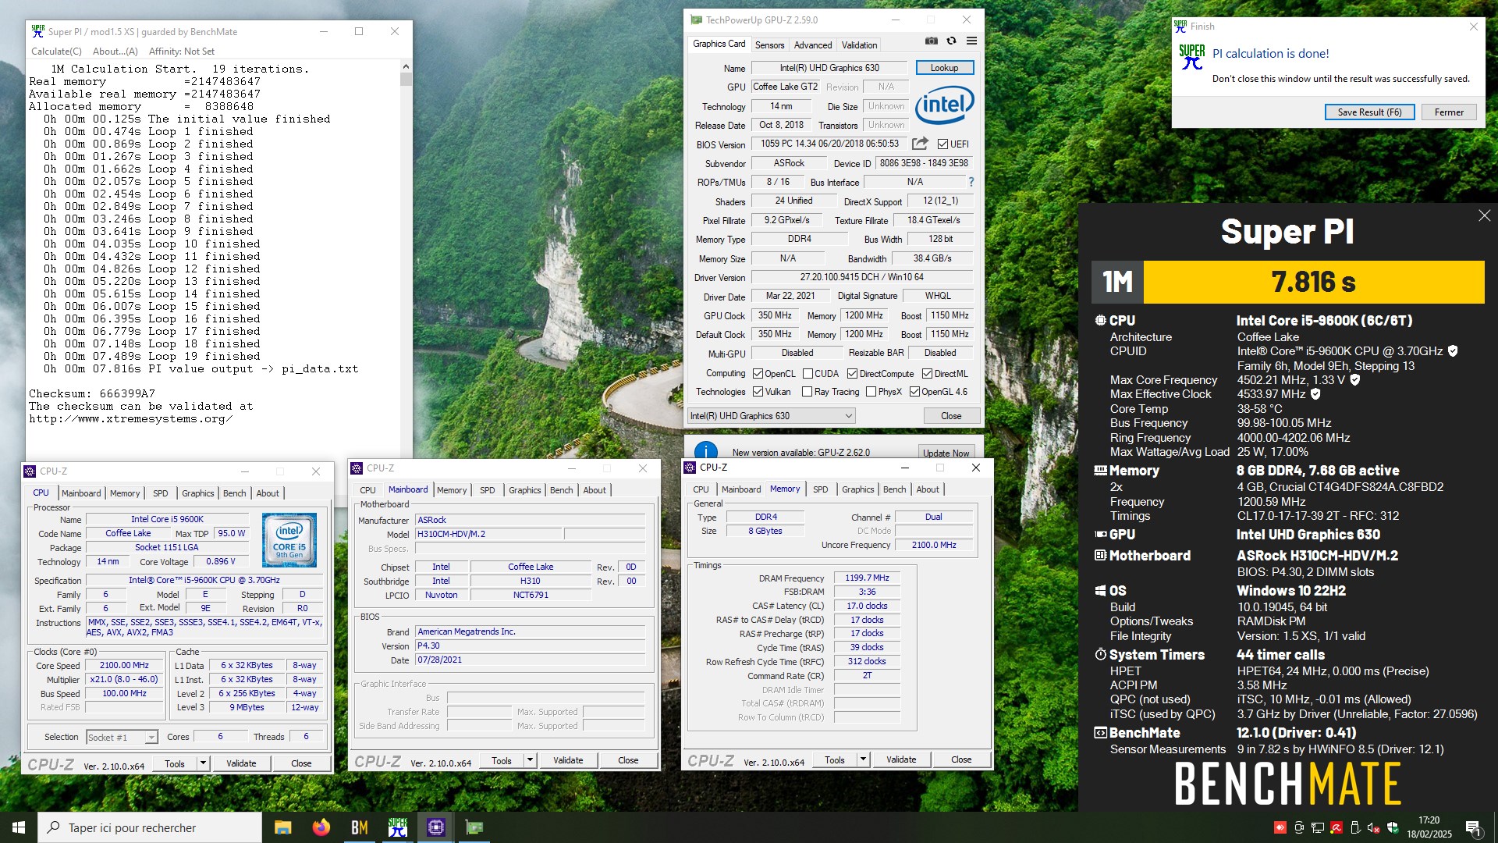Click the Bus Interface question mark icon

971,182
